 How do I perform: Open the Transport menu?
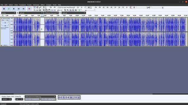22,5
